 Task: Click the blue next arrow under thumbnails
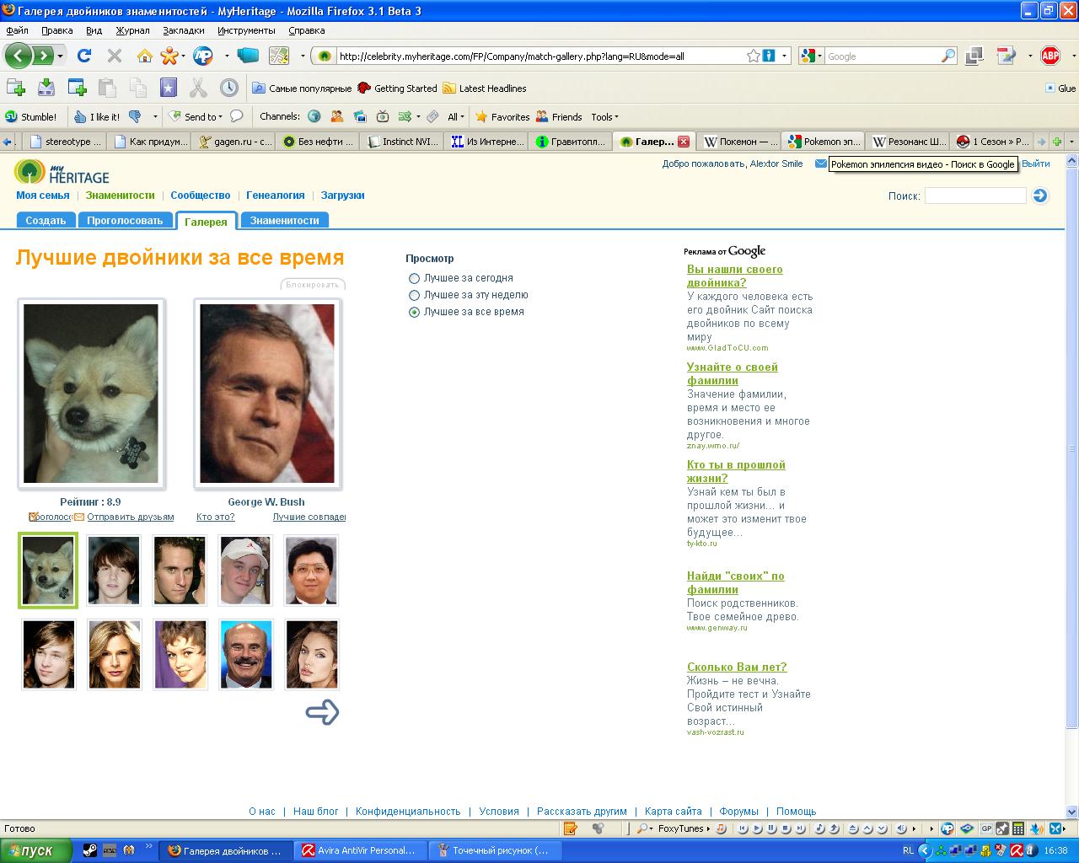322,712
